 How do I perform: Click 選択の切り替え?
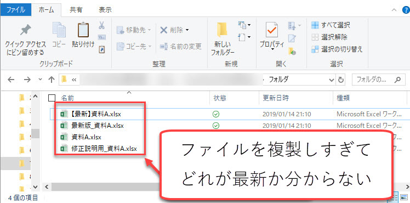click(337, 49)
